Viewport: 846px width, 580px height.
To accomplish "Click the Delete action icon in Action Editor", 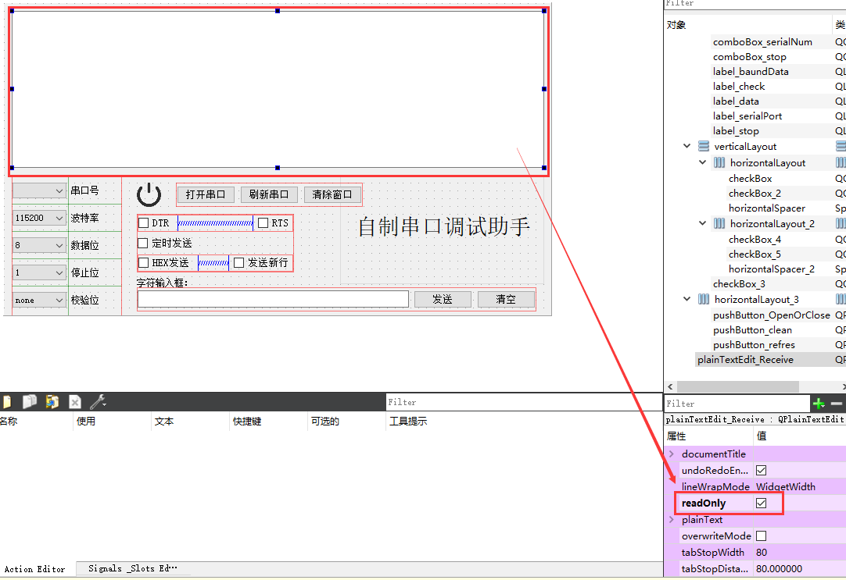I will tap(75, 402).
